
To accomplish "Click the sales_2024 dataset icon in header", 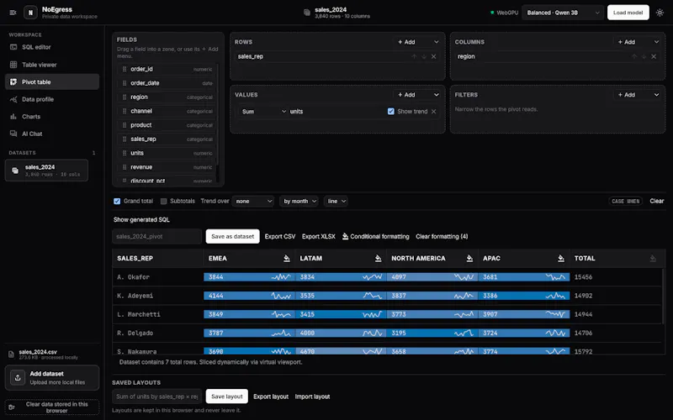I will click(x=307, y=13).
